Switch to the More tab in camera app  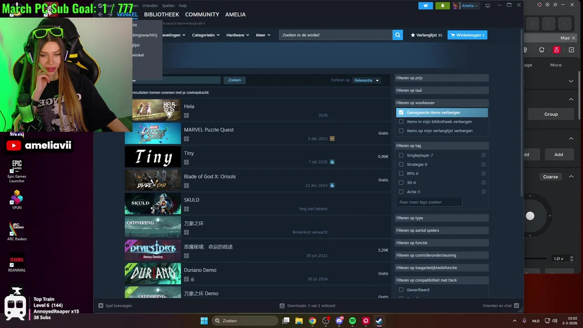(556, 65)
